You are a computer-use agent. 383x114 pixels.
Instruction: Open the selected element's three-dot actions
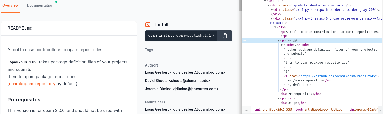tap(245, 41)
